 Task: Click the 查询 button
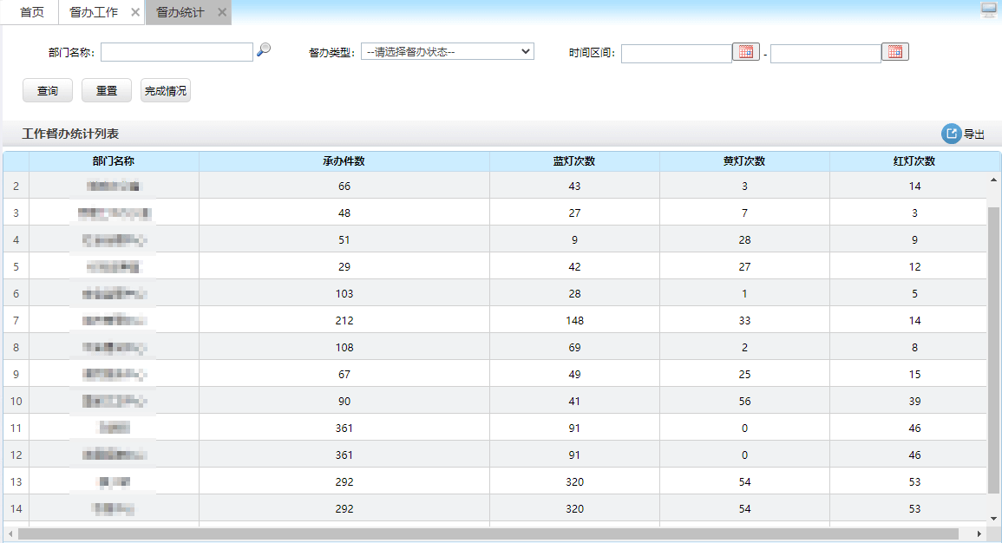point(48,91)
